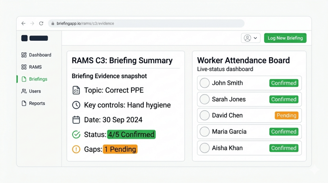Click the RAMS C3: Briefing Summary heading
The image size is (328, 183).
[122, 60]
